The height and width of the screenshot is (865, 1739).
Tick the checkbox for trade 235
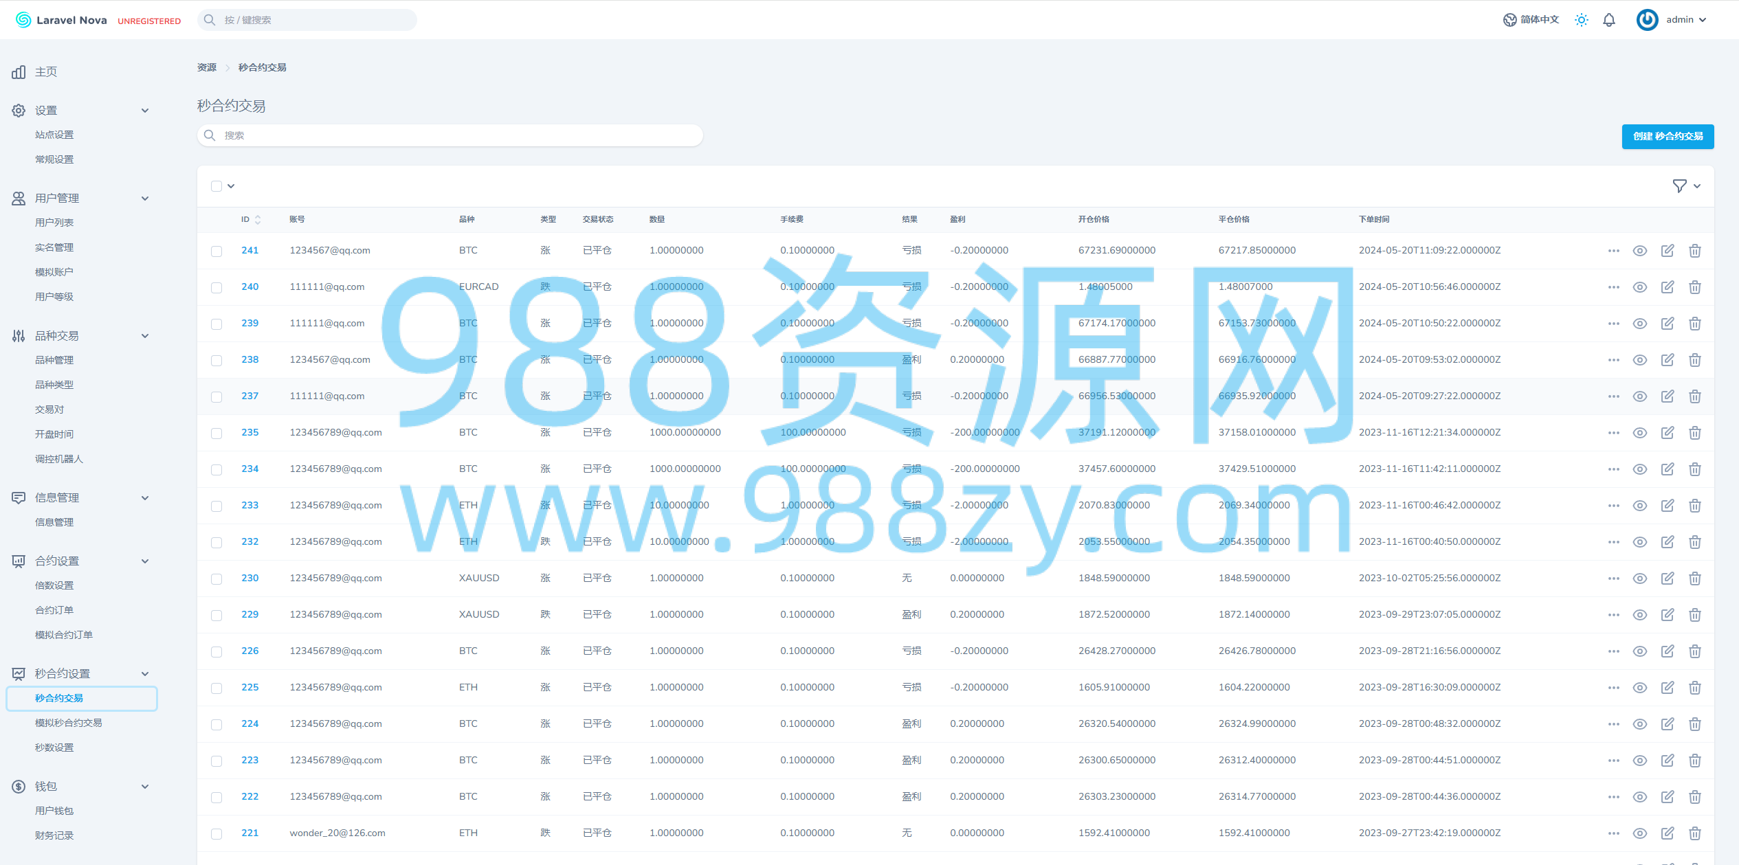tap(217, 433)
